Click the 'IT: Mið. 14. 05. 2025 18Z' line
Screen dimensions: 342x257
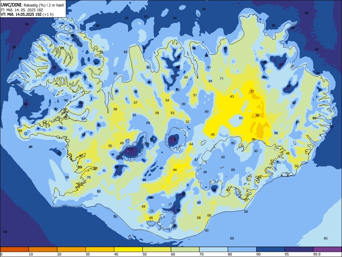click(x=22, y=10)
